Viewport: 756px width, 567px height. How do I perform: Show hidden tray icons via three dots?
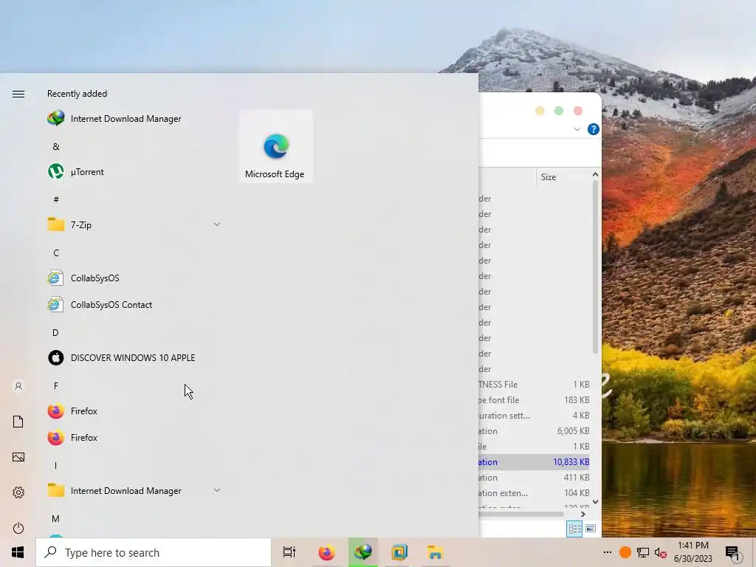pyautogui.click(x=608, y=552)
